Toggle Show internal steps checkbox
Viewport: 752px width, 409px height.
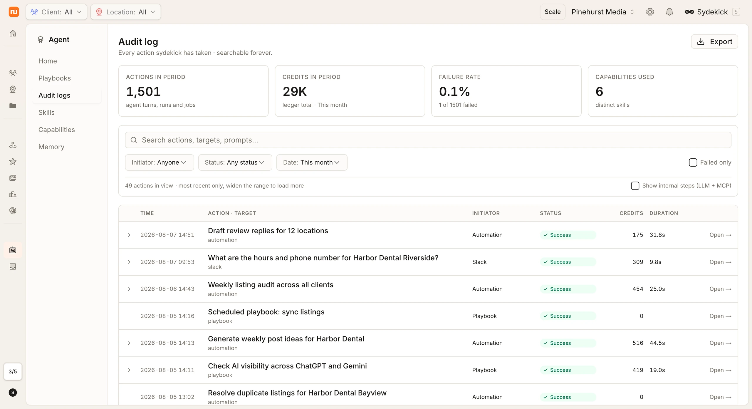635,185
